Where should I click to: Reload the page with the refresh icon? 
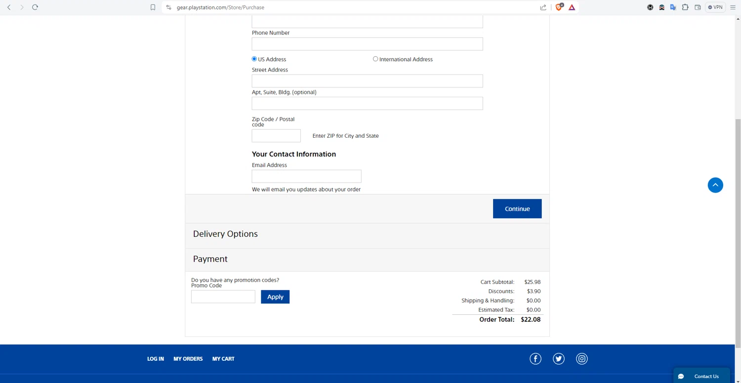coord(35,7)
